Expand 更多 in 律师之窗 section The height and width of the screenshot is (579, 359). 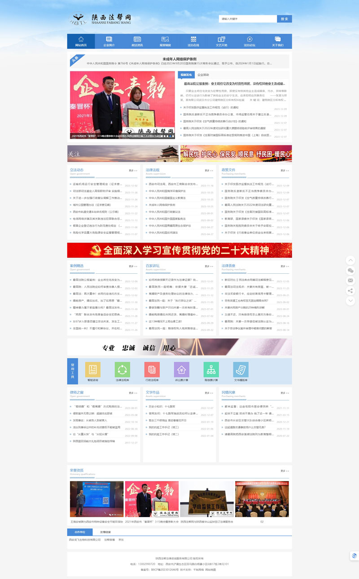[133, 393]
